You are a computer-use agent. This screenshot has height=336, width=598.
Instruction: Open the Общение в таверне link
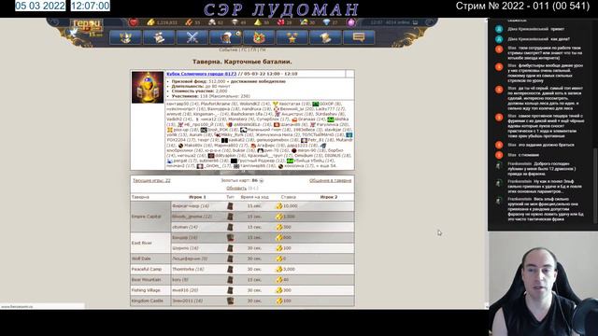coord(330,180)
